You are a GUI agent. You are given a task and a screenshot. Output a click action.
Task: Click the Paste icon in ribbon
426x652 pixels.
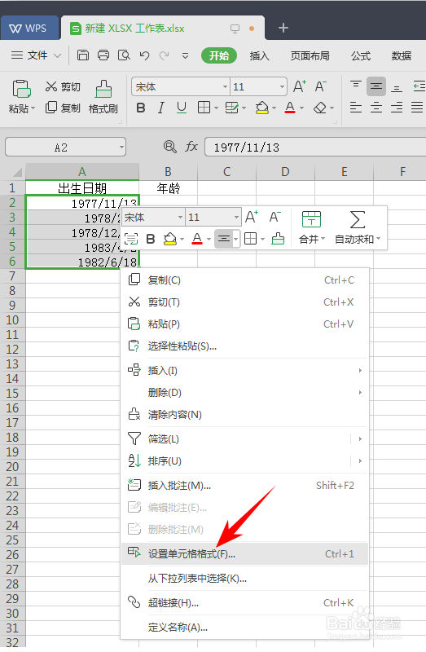[x=21, y=88]
